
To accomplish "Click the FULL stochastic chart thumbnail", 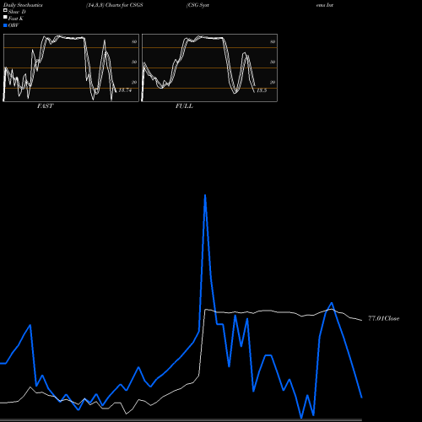I will [x=209, y=68].
